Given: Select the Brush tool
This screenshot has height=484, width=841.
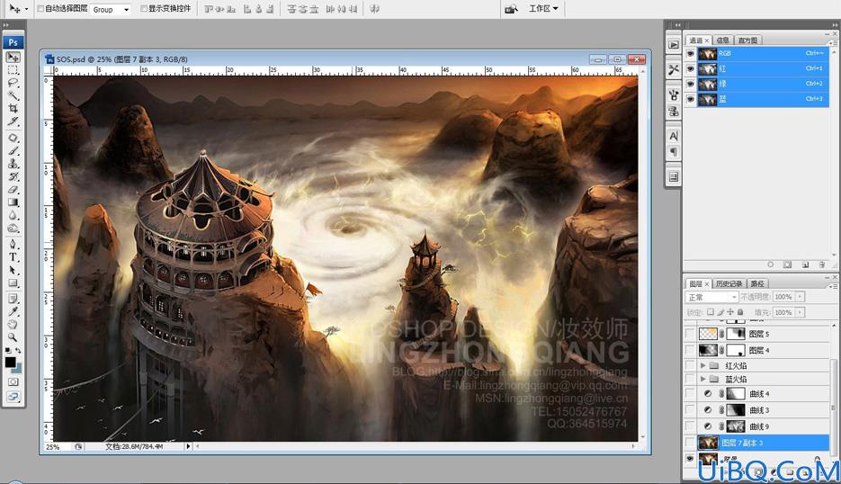Looking at the screenshot, I should [x=13, y=151].
